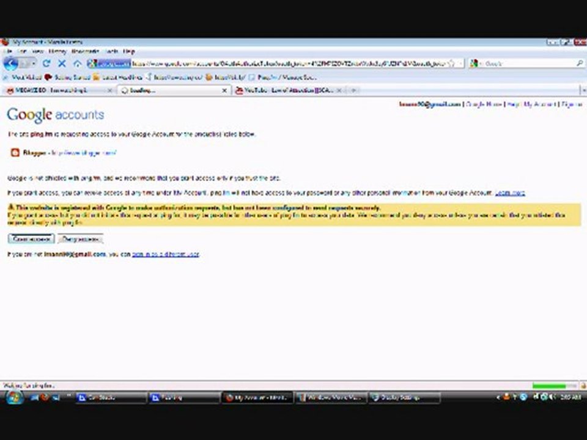Open the Blogger URL link
Image resolution: width=587 pixels, height=440 pixels.
pos(84,153)
